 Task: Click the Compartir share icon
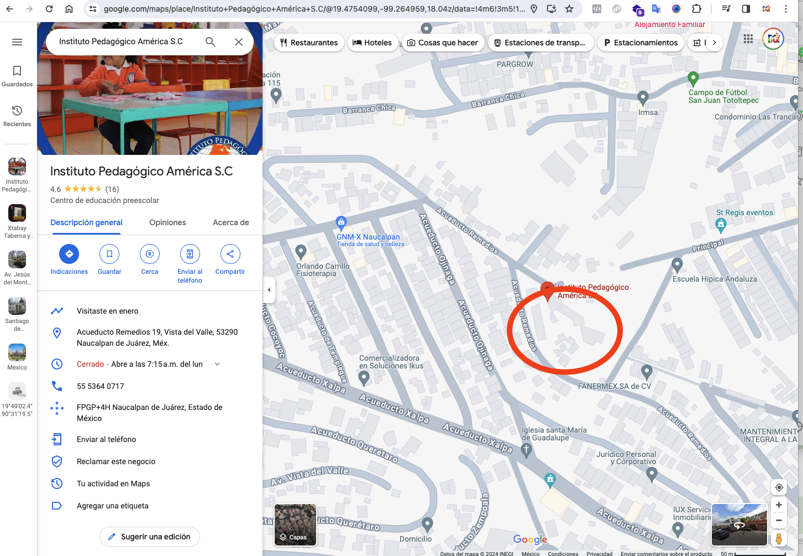(230, 254)
